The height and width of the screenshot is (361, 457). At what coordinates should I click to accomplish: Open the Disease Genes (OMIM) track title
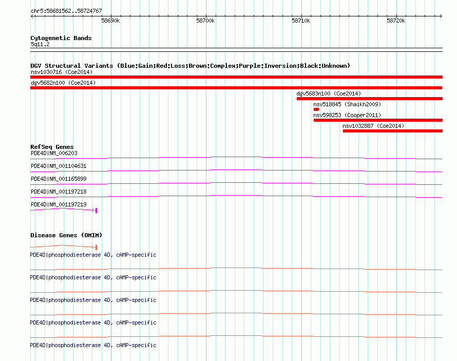pyautogui.click(x=66, y=235)
